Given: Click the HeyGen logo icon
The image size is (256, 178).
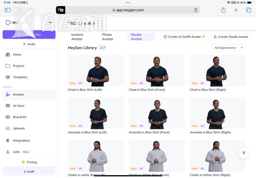Looking at the screenshot, I should pos(8,23).
